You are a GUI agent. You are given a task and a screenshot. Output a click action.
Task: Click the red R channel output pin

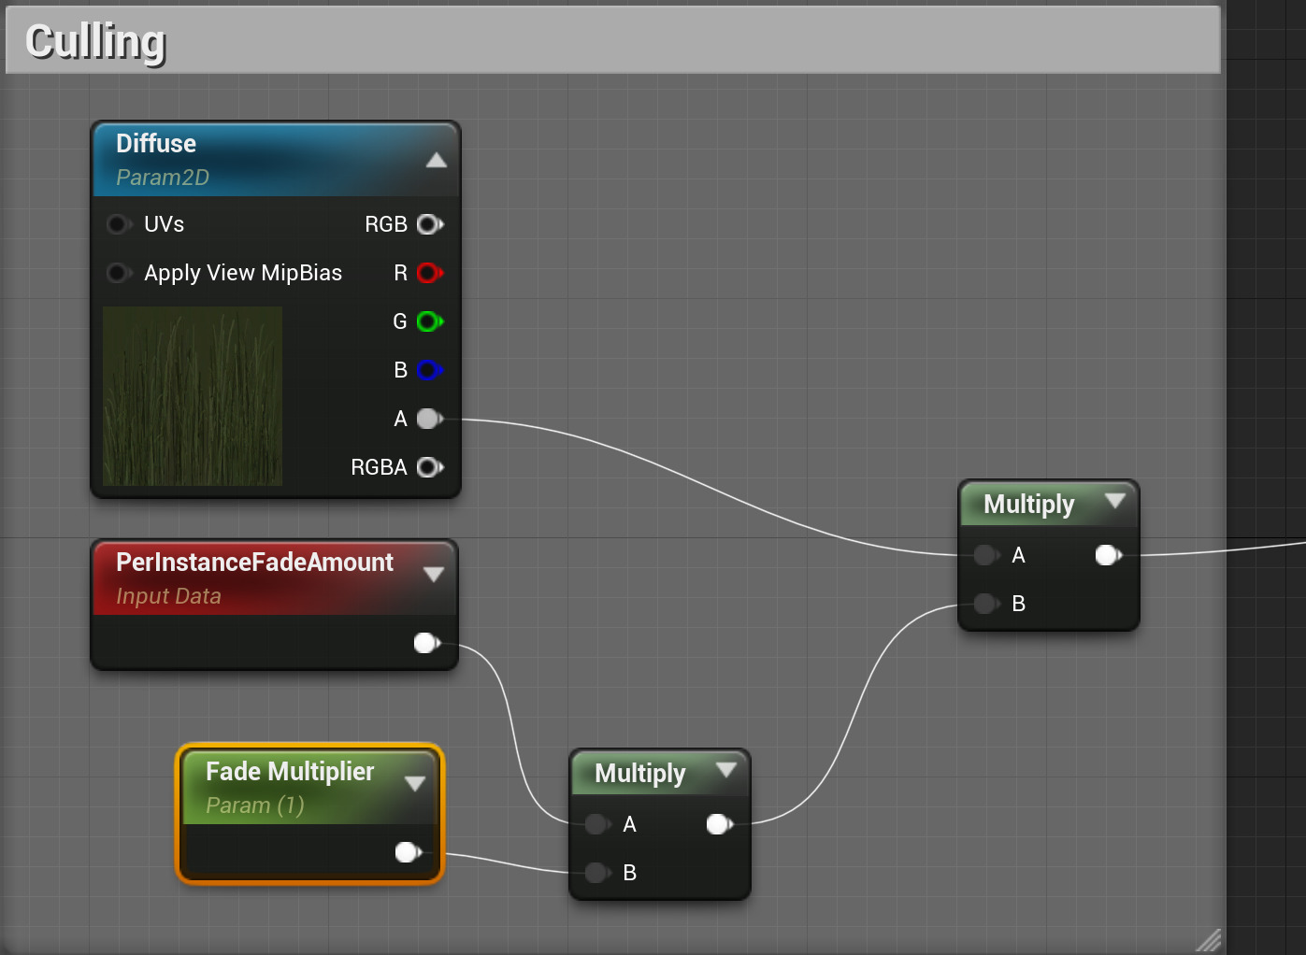pos(429,273)
